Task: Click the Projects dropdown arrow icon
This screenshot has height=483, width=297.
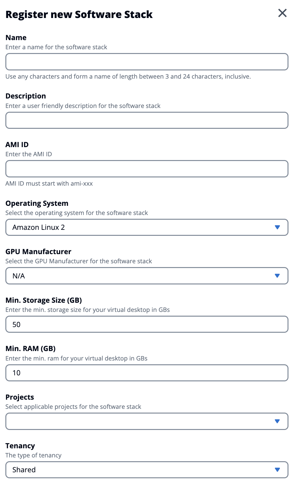Action: click(277, 421)
